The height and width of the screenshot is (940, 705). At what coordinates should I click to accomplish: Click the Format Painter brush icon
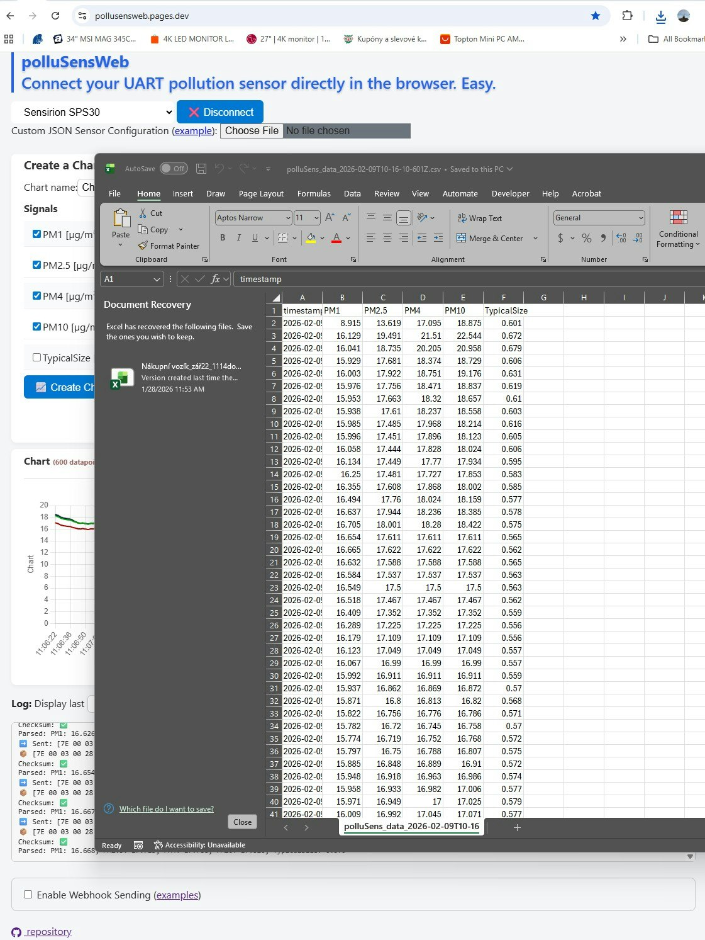tap(143, 246)
